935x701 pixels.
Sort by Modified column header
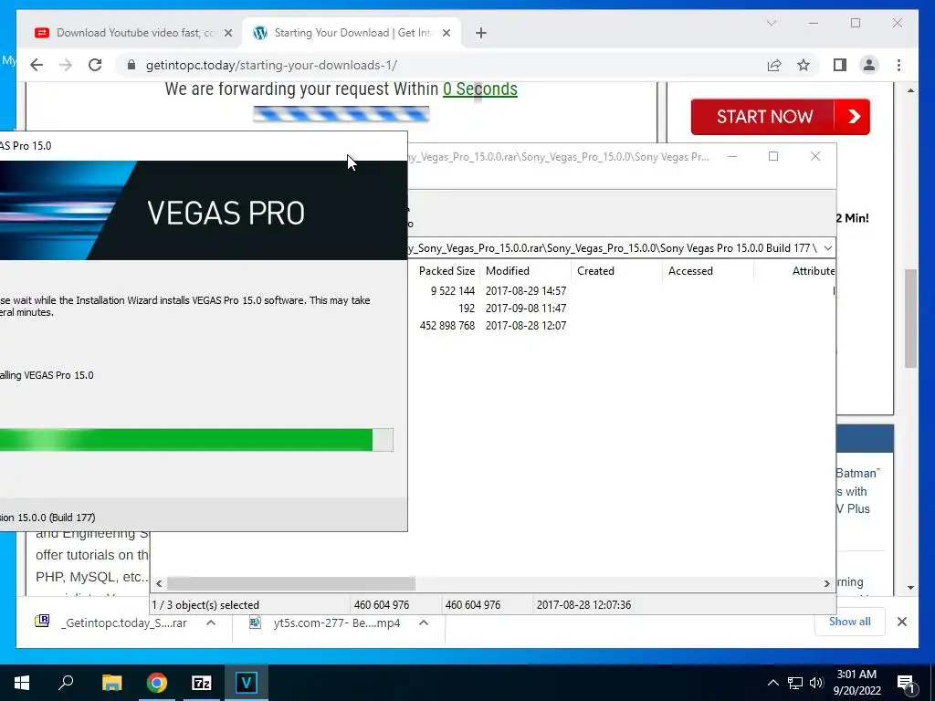pyautogui.click(x=525, y=270)
